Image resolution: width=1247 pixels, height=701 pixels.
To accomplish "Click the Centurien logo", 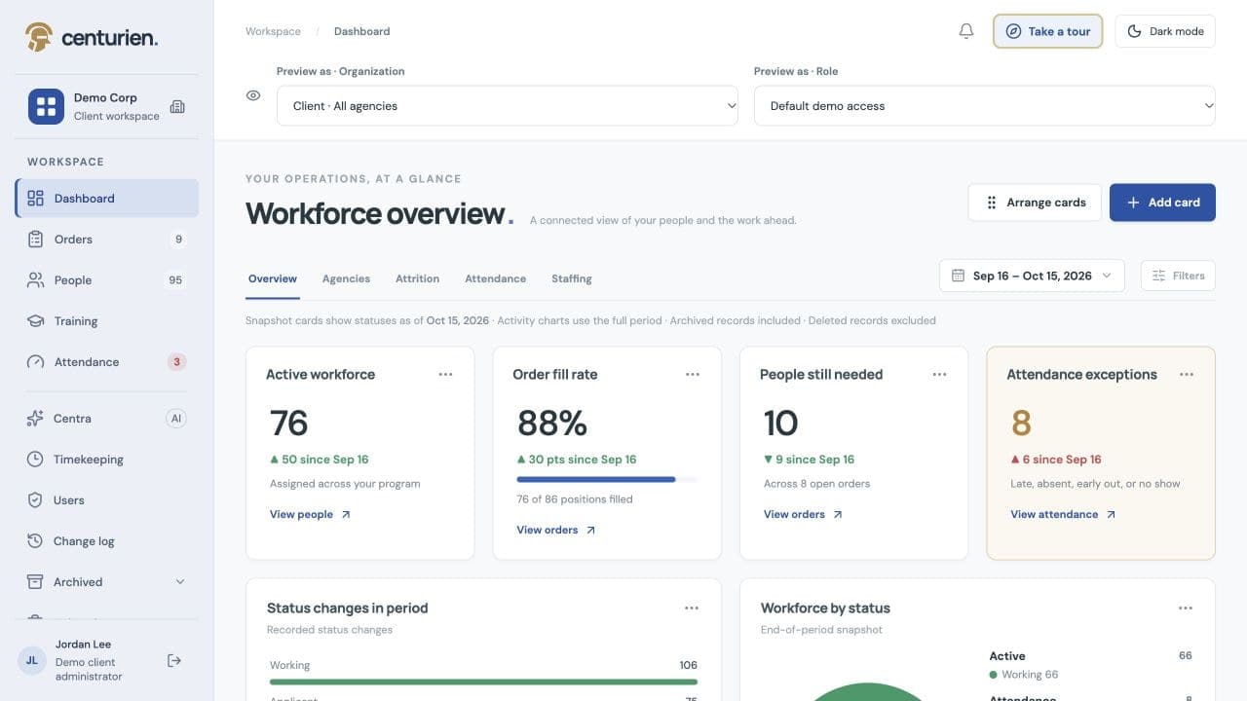I will [x=92, y=38].
